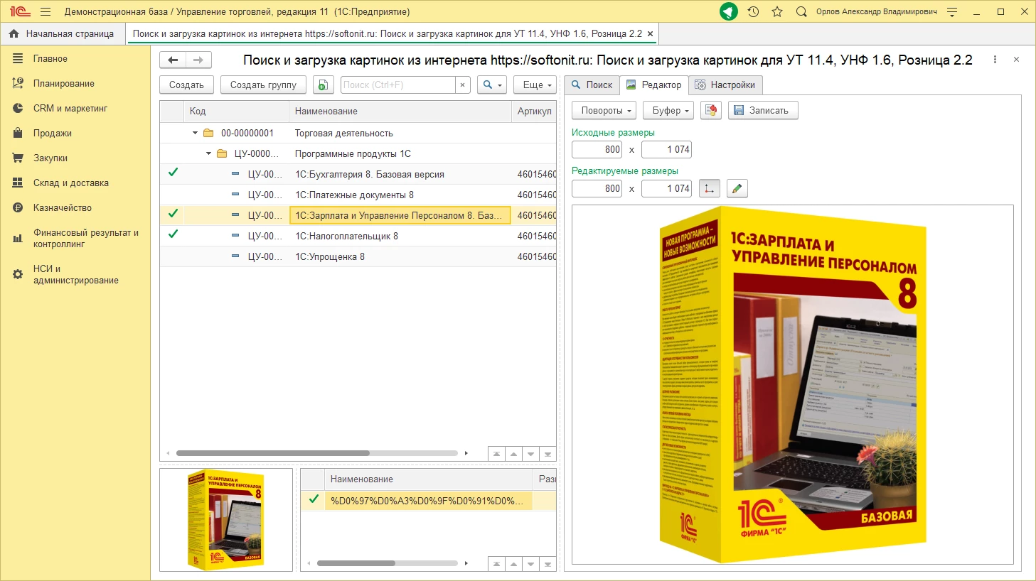Viewport: 1036px width, 581px height.
Task: Toggle the checkmark for 1С:Налогоплательщик 8 row
Action: pos(173,234)
